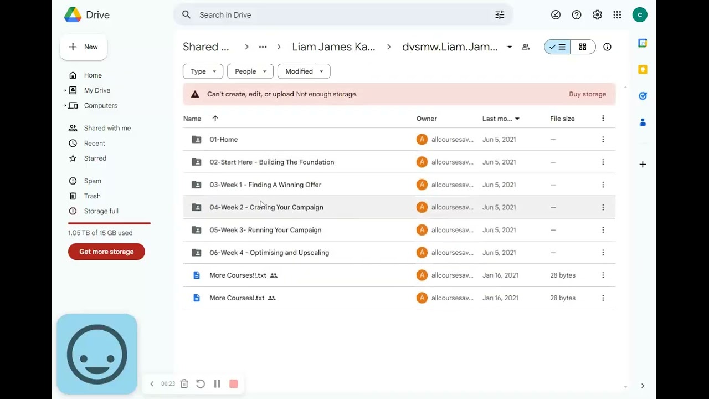709x399 pixels.
Task: Switch to grid layout view
Action: (583, 47)
